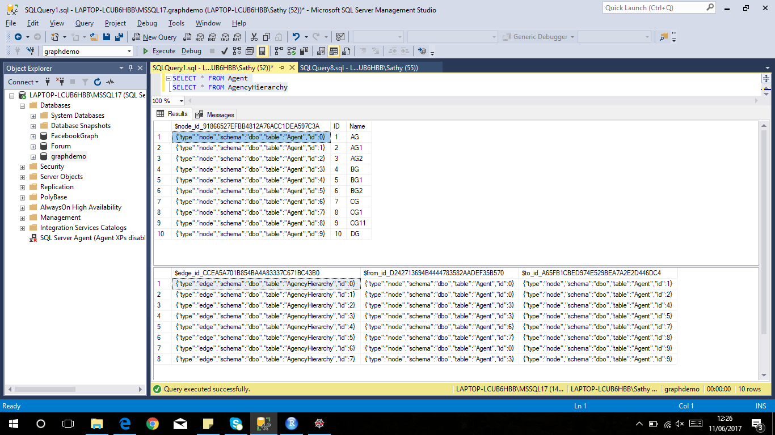Toggle auto-hide with the Object Explorer pin

[x=131, y=68]
